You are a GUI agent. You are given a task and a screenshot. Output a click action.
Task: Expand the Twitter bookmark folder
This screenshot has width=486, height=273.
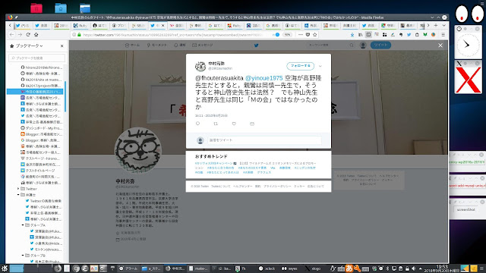pyautogui.click(x=18, y=189)
